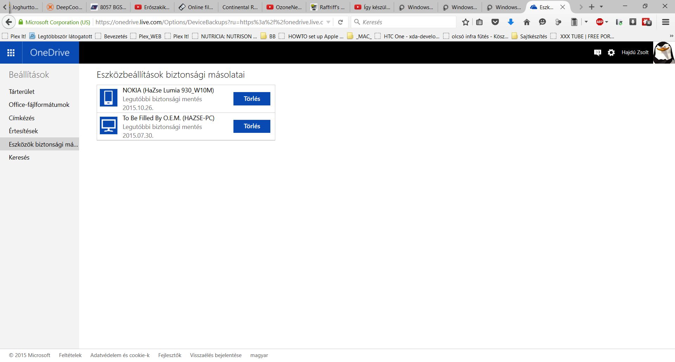Viewport: 675px width, 362px height.
Task: Open the list all tabs dropdown
Action: (x=601, y=7)
